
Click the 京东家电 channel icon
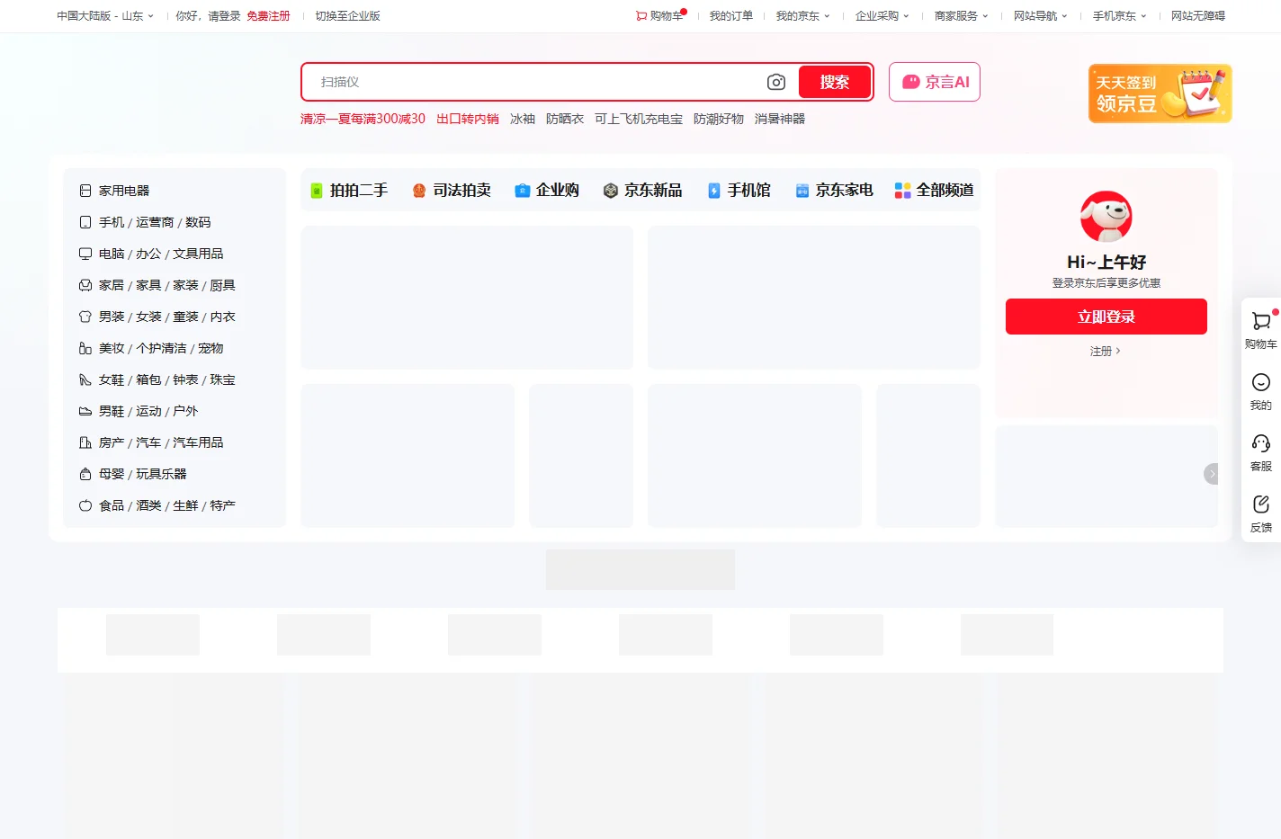802,191
